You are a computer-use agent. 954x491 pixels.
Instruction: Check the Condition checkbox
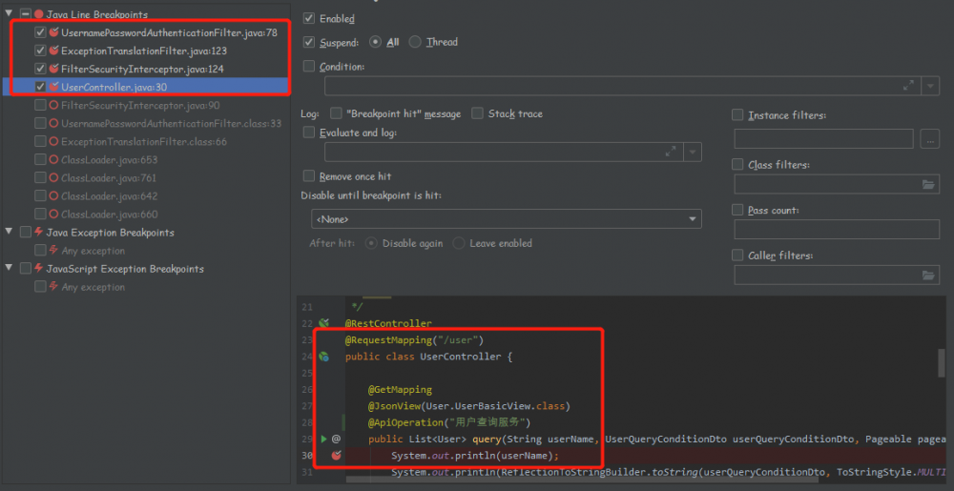[x=309, y=66]
